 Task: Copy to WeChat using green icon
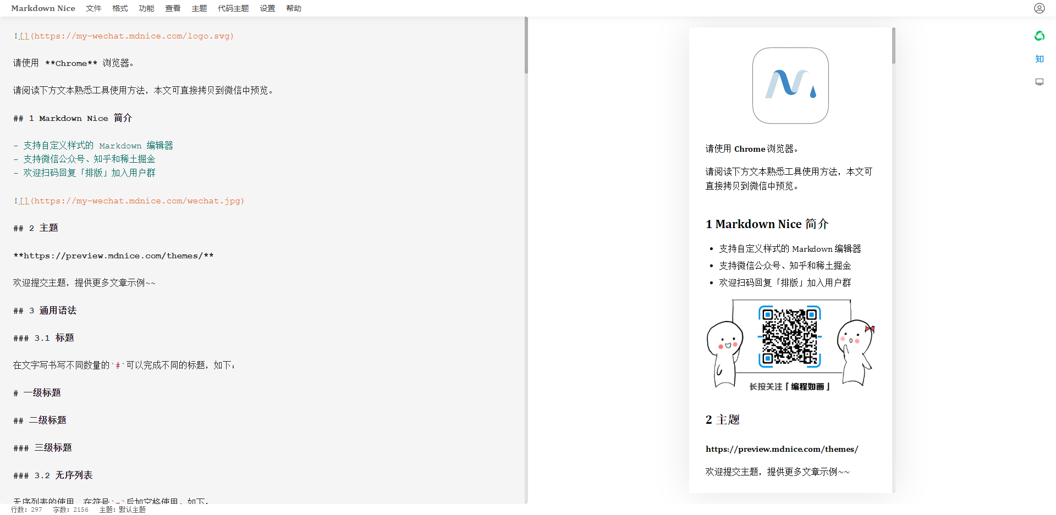tap(1039, 36)
